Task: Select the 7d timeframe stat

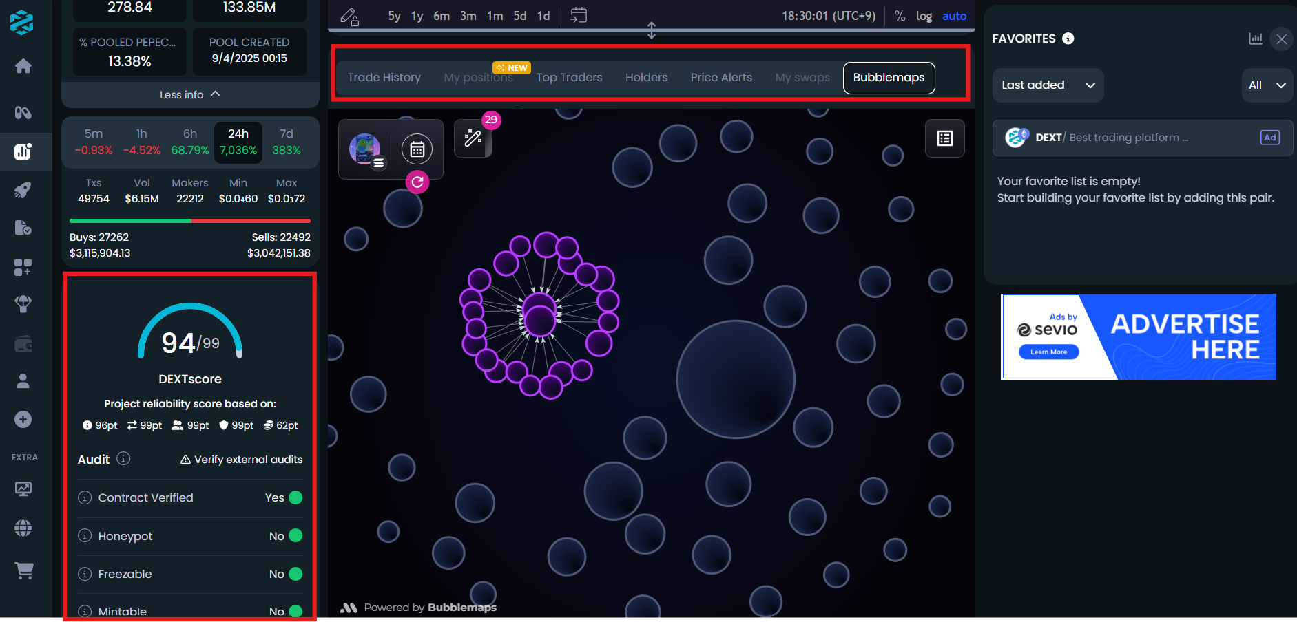Action: 287,142
